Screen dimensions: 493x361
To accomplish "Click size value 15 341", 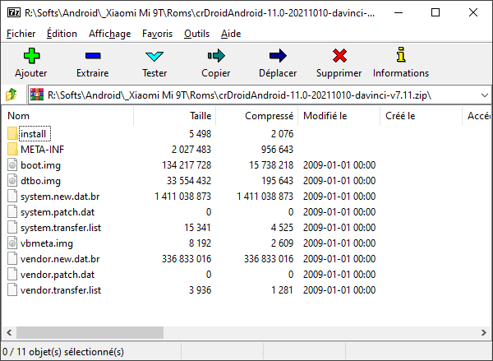I will 197,228.
